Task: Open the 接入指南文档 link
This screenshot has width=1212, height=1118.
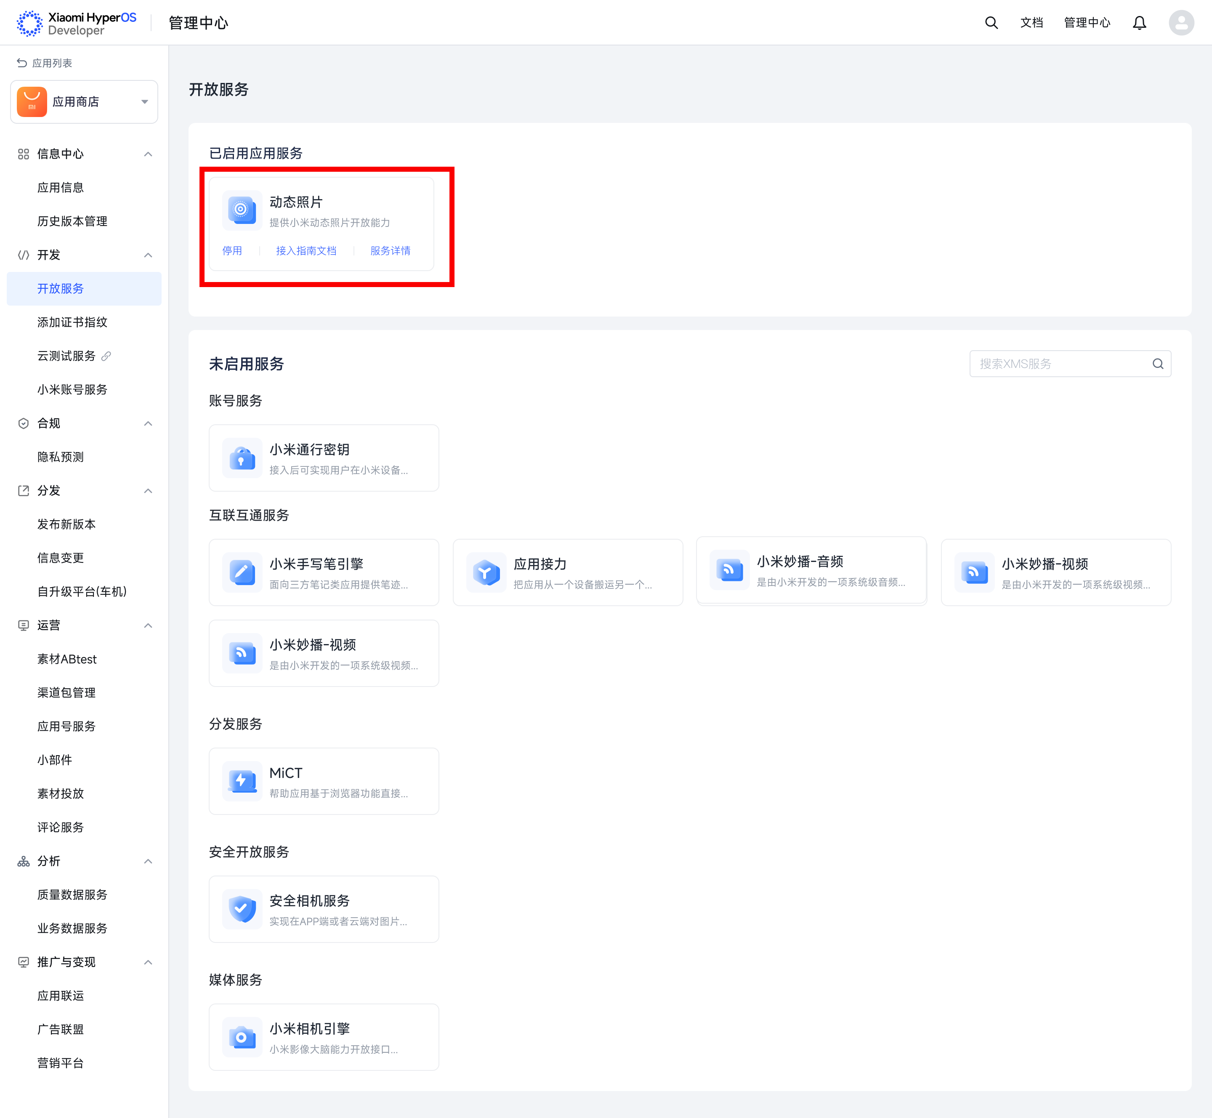Action: 306,250
